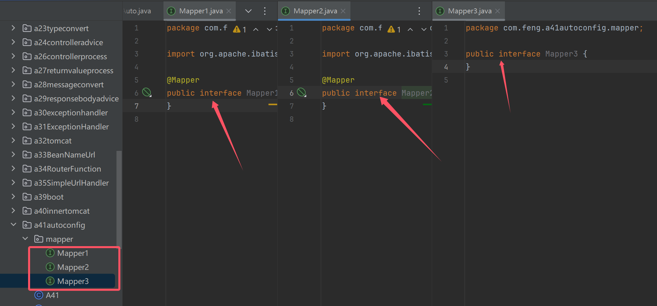657x306 pixels.
Task: Click line number 7 in Mapper1 gutter
Action: pos(136,106)
